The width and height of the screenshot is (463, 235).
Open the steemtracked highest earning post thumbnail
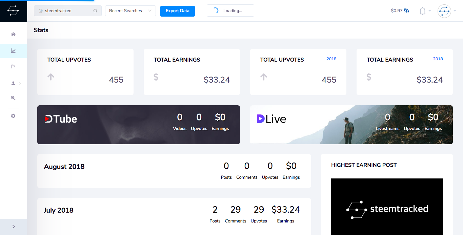(387, 207)
